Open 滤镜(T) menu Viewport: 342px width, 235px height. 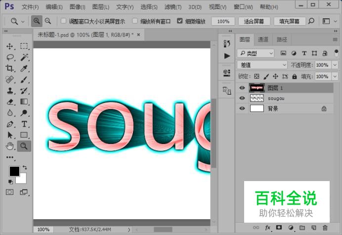pos(173,7)
